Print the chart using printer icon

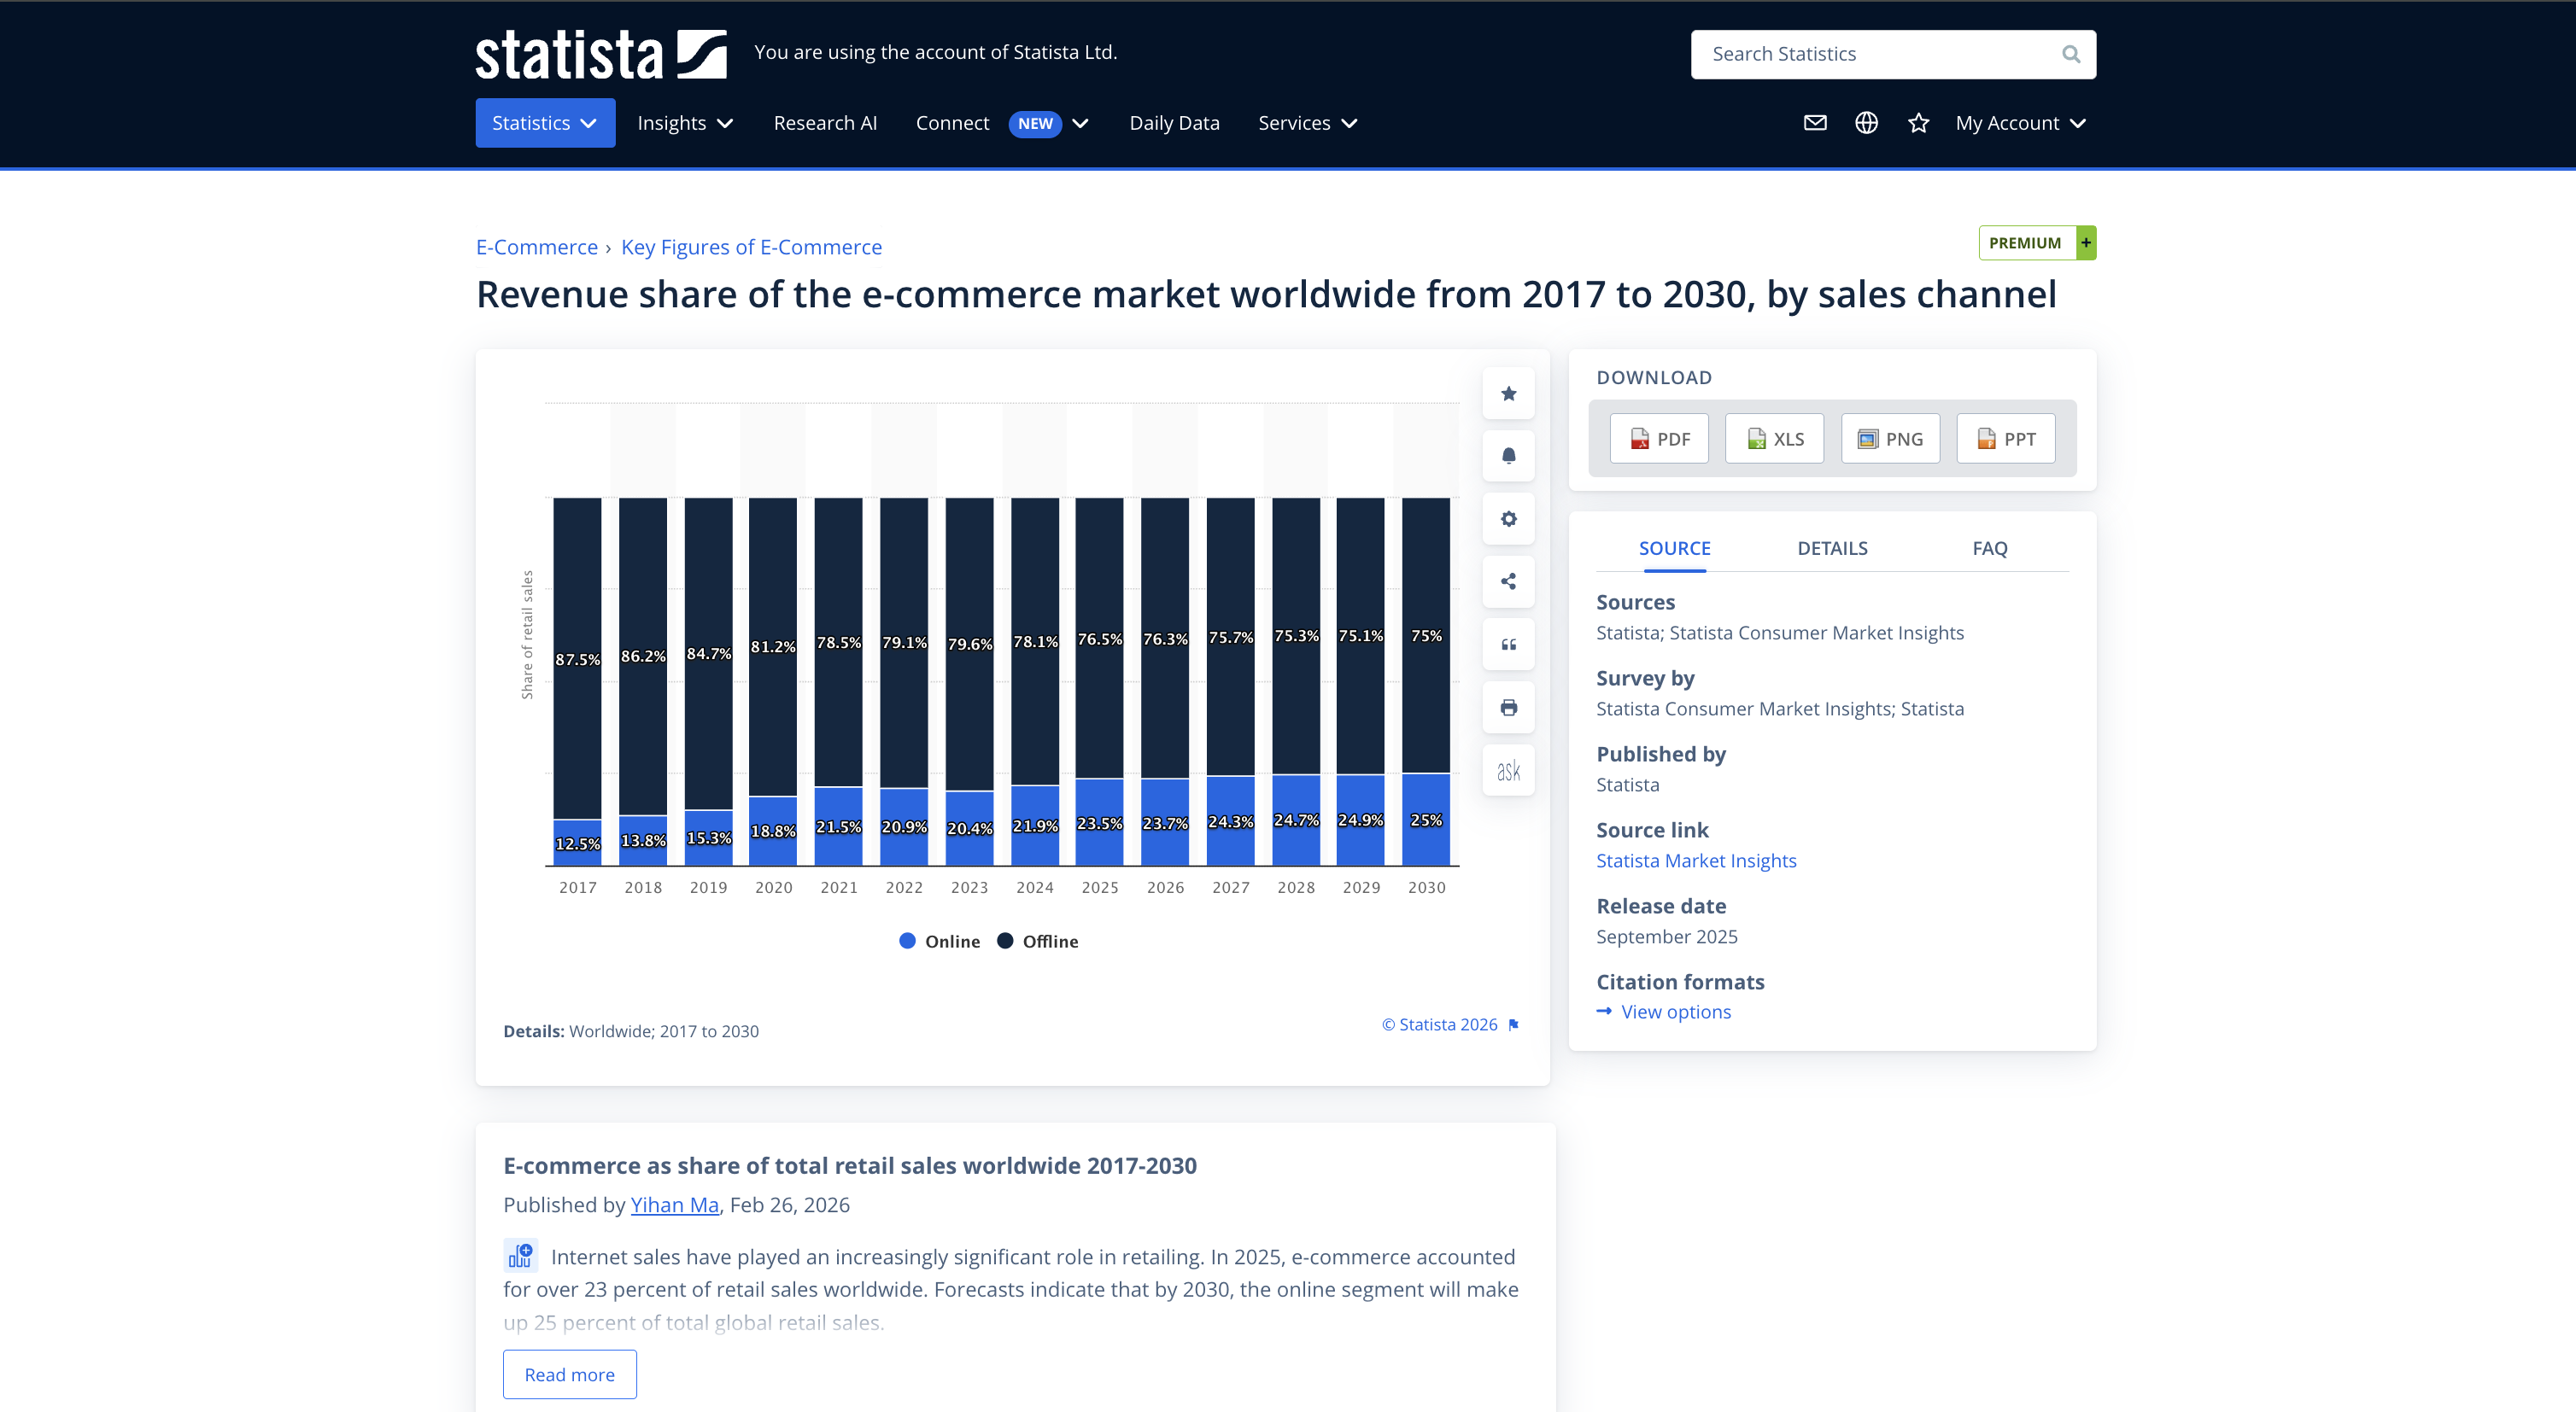pyautogui.click(x=1508, y=708)
